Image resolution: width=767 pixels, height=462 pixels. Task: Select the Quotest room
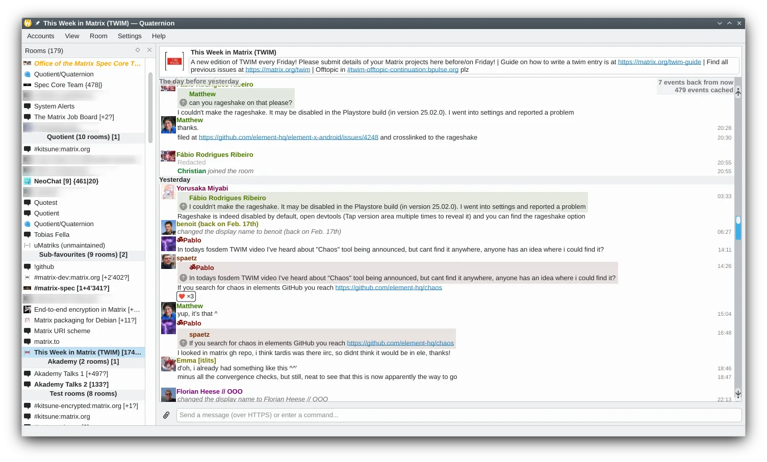point(84,203)
